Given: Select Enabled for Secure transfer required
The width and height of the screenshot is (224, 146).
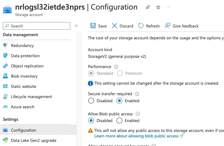Looking at the screenshot, I should 119,101.
